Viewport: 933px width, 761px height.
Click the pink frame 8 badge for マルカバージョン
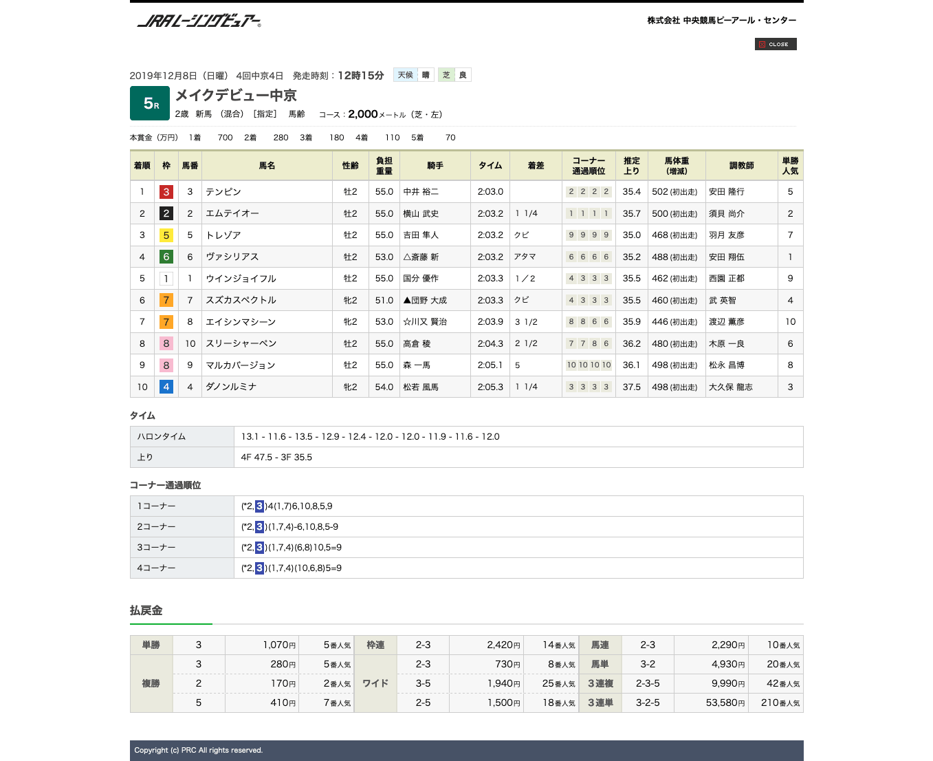click(166, 365)
